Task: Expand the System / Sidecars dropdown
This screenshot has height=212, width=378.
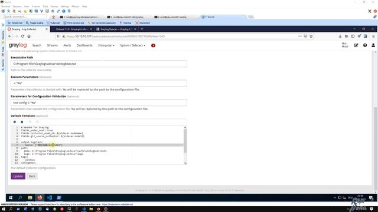Action: click(132, 45)
